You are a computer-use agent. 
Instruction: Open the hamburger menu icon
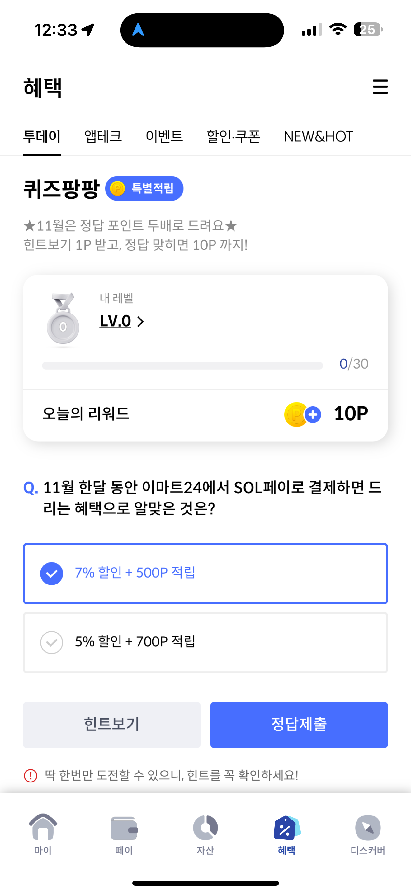[x=380, y=87]
